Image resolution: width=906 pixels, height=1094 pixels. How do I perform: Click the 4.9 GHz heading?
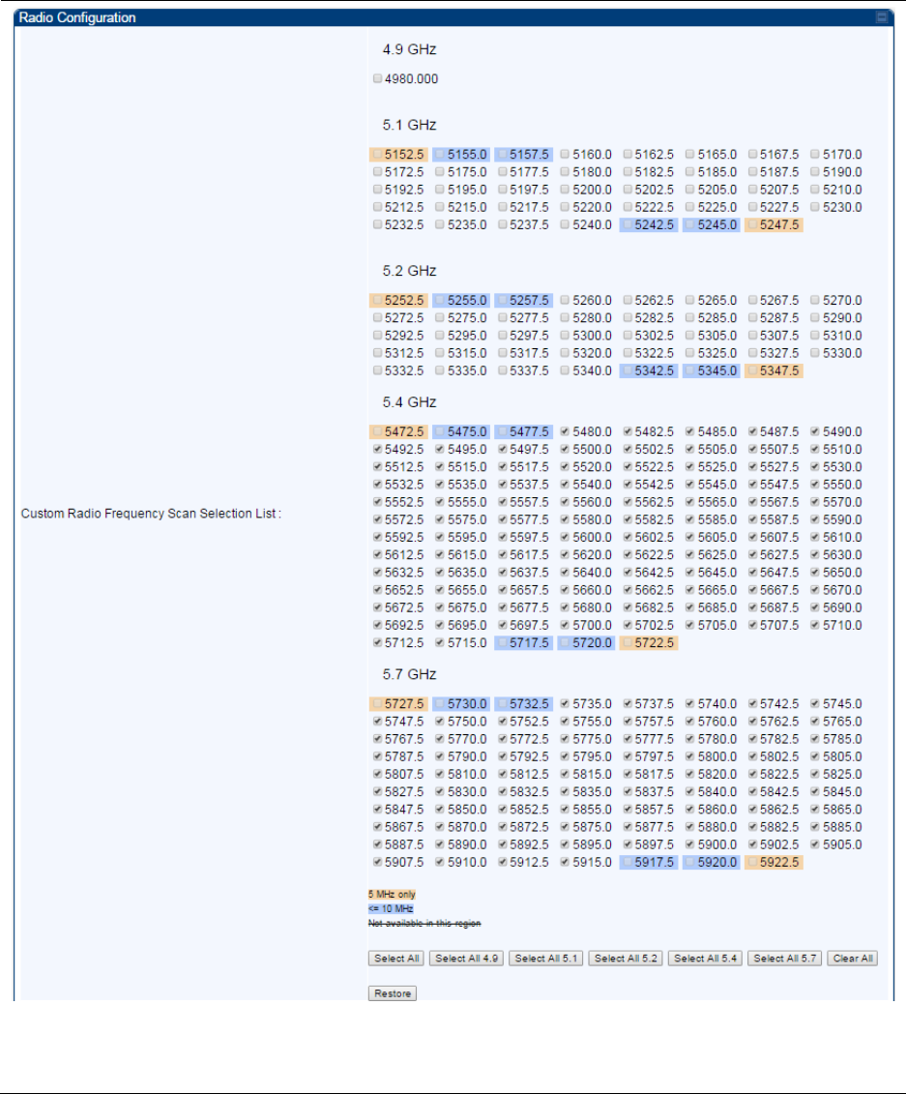click(409, 49)
